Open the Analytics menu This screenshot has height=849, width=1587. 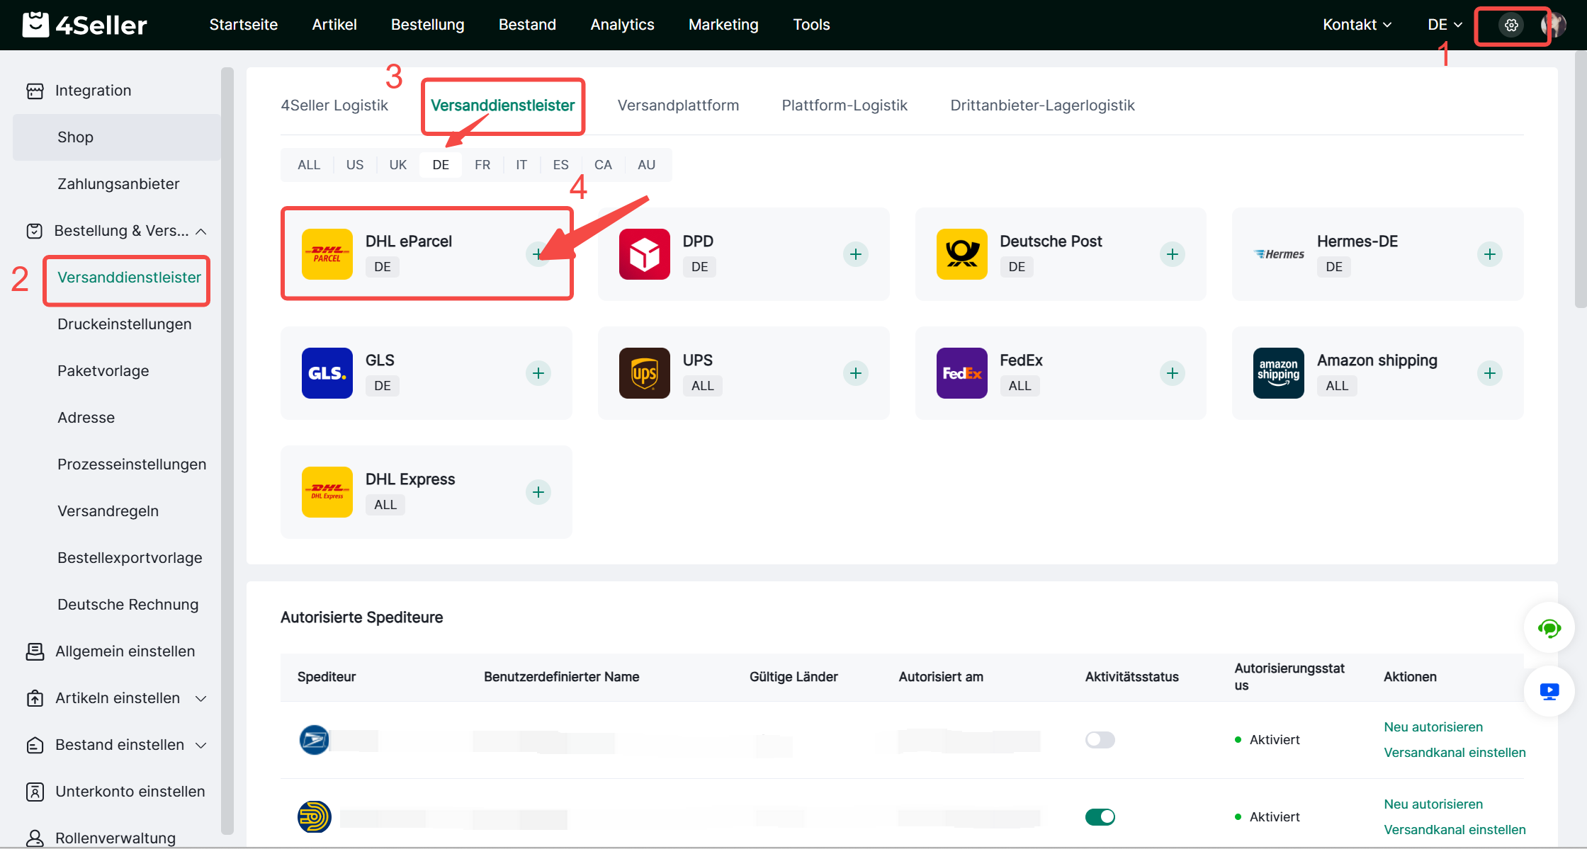[x=622, y=25]
